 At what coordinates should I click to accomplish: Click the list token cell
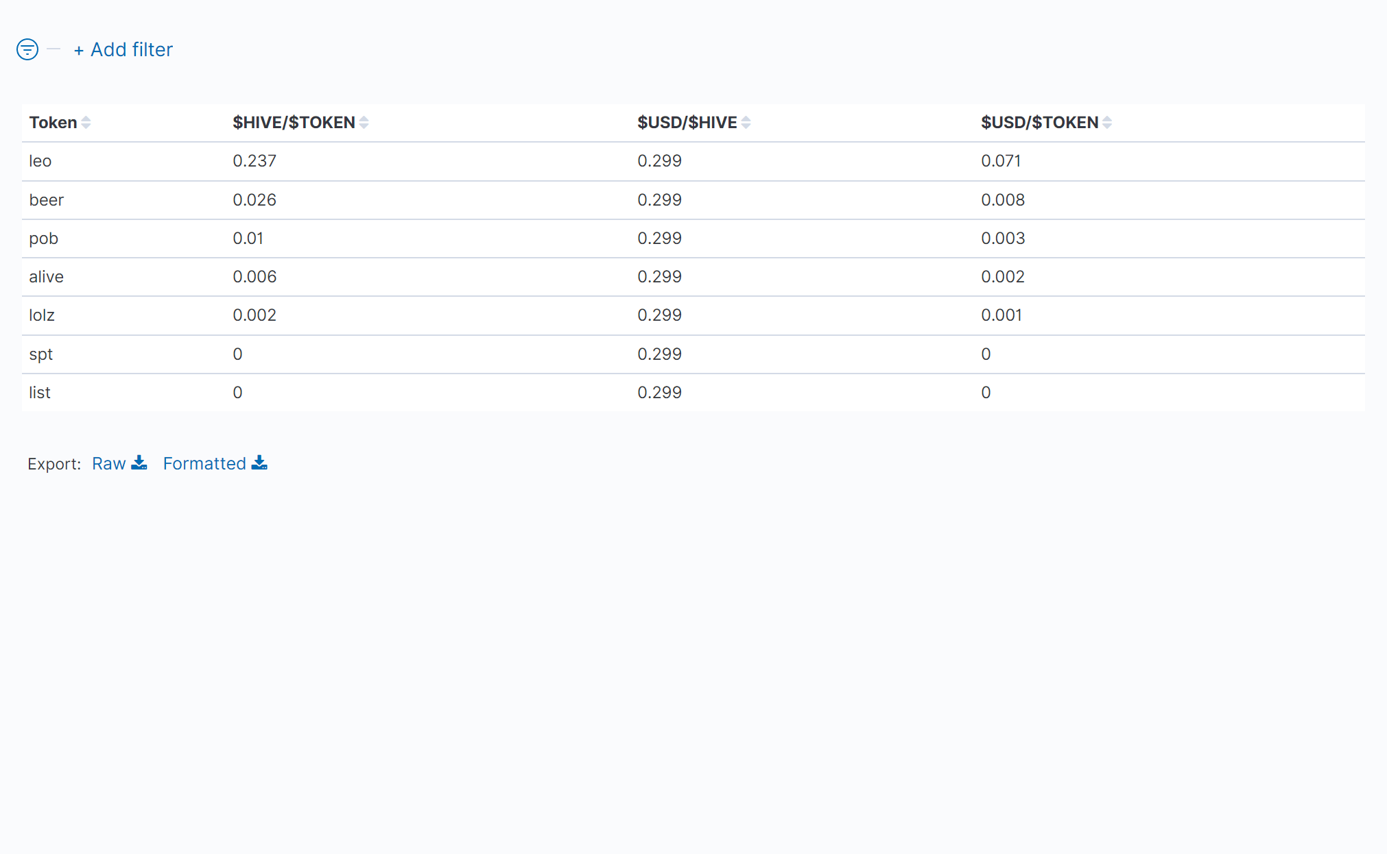[40, 393]
